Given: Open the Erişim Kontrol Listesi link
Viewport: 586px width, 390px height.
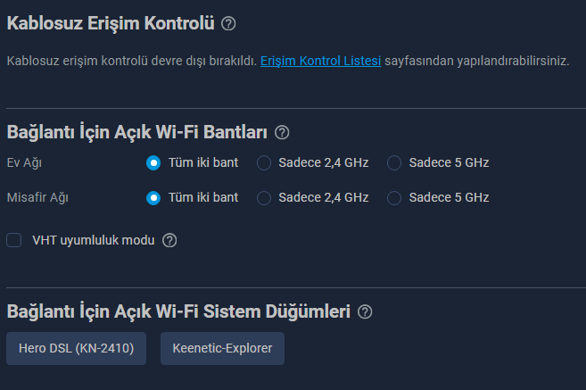Looking at the screenshot, I should pos(320,62).
